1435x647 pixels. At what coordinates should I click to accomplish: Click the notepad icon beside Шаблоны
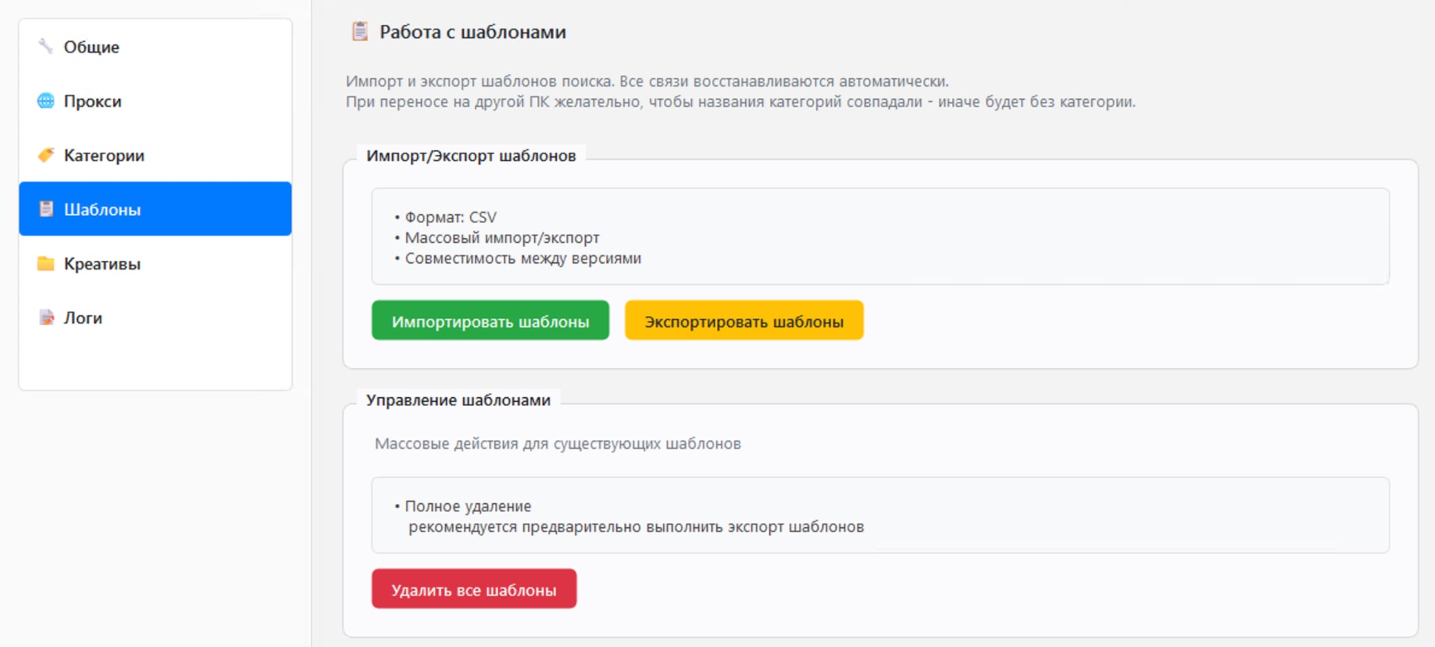45,209
